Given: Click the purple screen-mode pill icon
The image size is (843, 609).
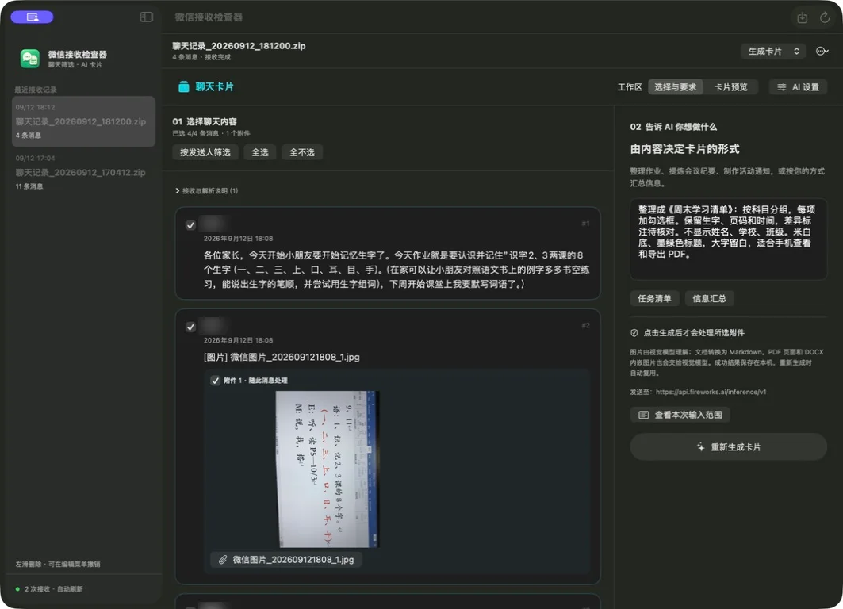Looking at the screenshot, I should tap(33, 17).
